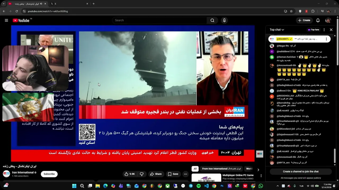Image resolution: width=339 pixels, height=190 pixels.
Task: Open Xbox app from the taskbar
Action: point(167,186)
